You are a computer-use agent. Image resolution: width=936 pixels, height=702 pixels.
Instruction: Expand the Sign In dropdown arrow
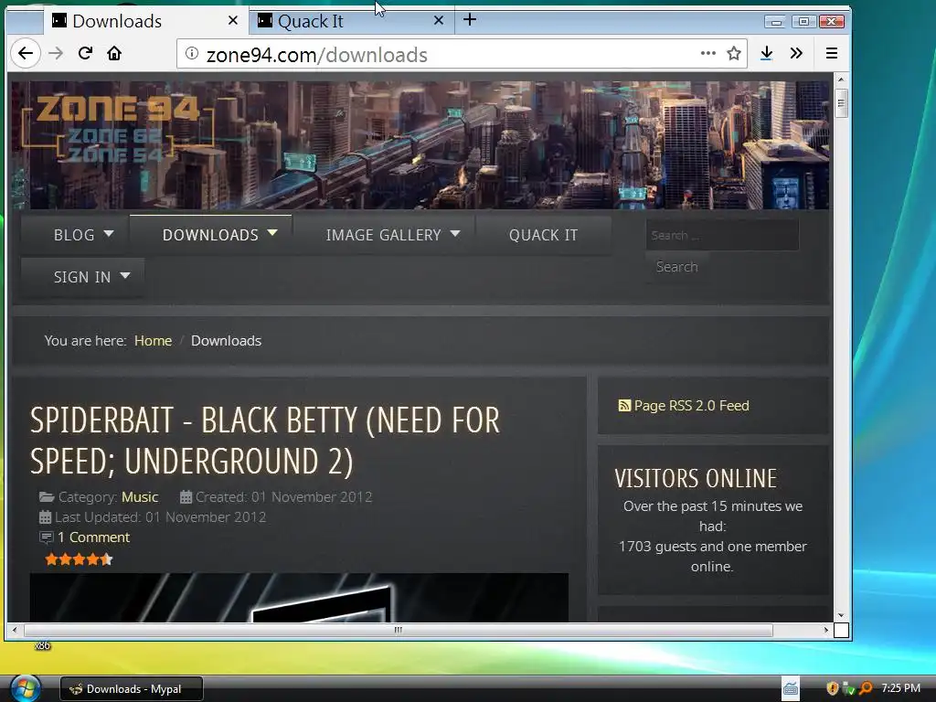(x=124, y=276)
